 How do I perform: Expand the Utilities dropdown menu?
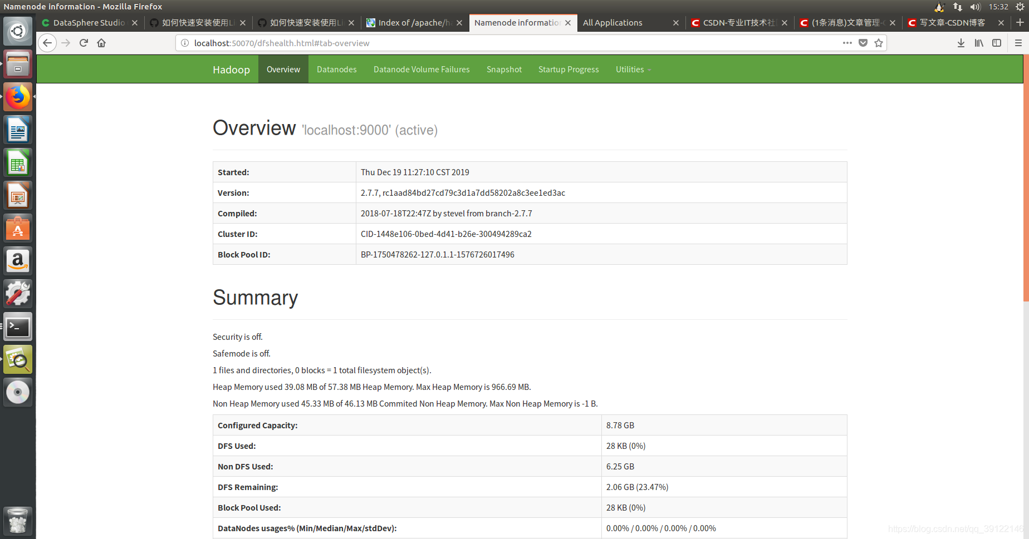pyautogui.click(x=633, y=70)
